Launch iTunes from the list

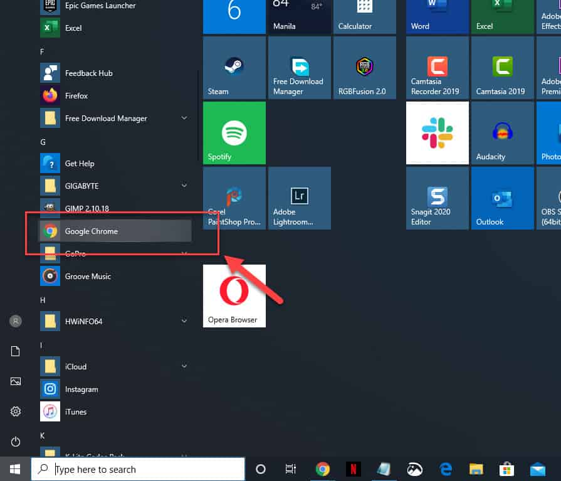pos(115,411)
